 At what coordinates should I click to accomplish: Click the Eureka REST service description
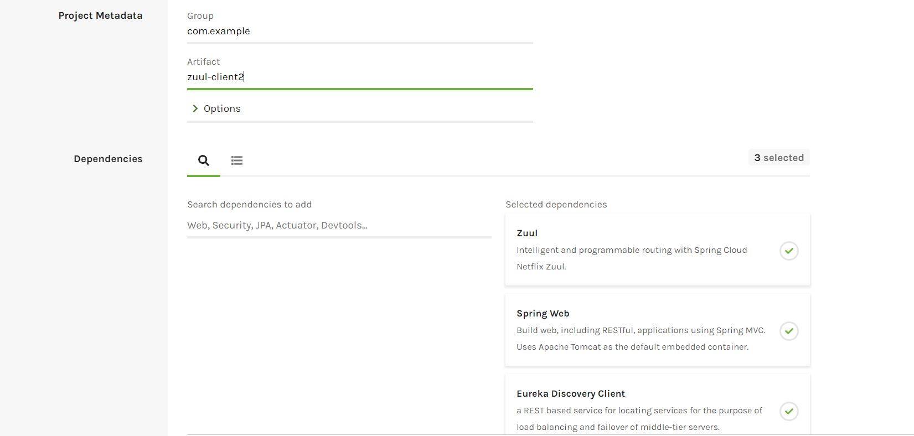[639, 418]
